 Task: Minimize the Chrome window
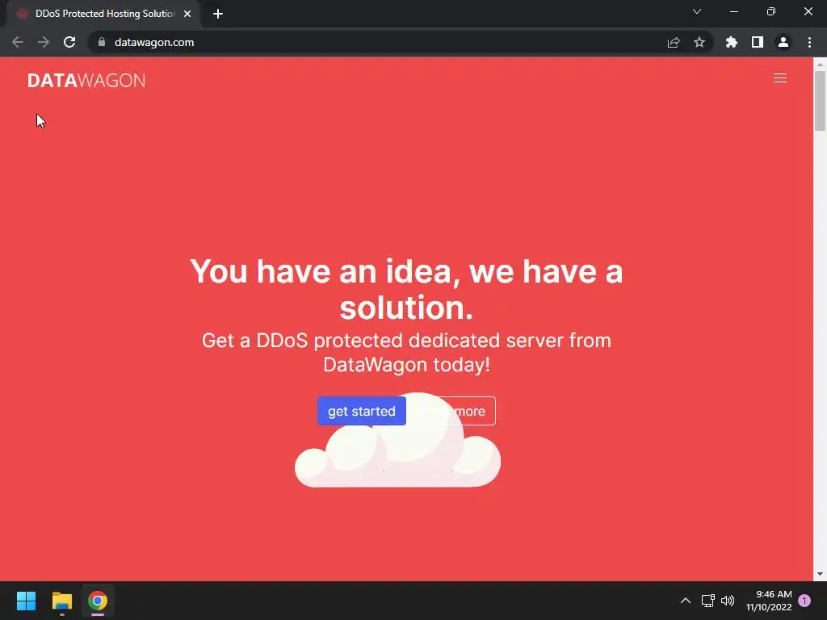[733, 11]
